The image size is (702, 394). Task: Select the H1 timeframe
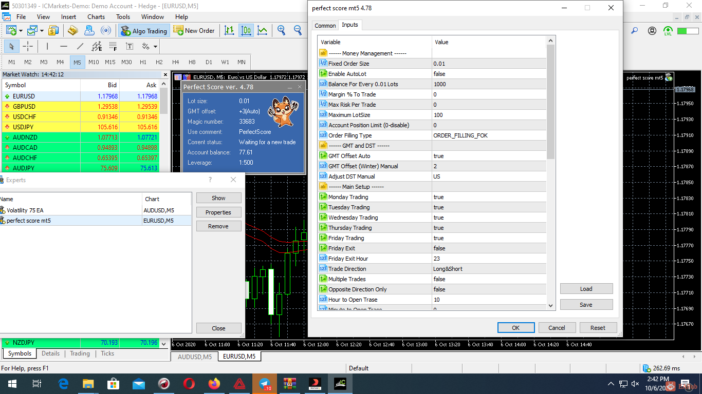pyautogui.click(x=143, y=62)
